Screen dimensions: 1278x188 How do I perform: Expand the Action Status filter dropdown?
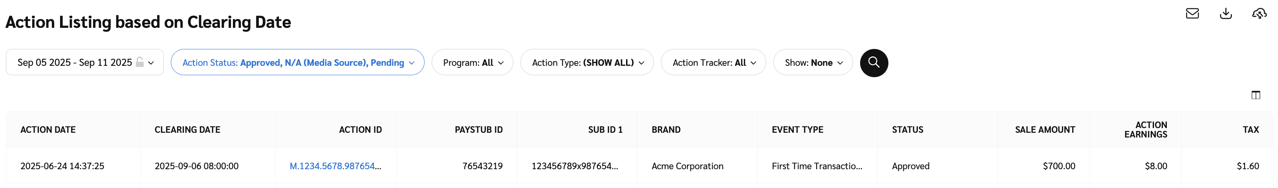(x=297, y=62)
